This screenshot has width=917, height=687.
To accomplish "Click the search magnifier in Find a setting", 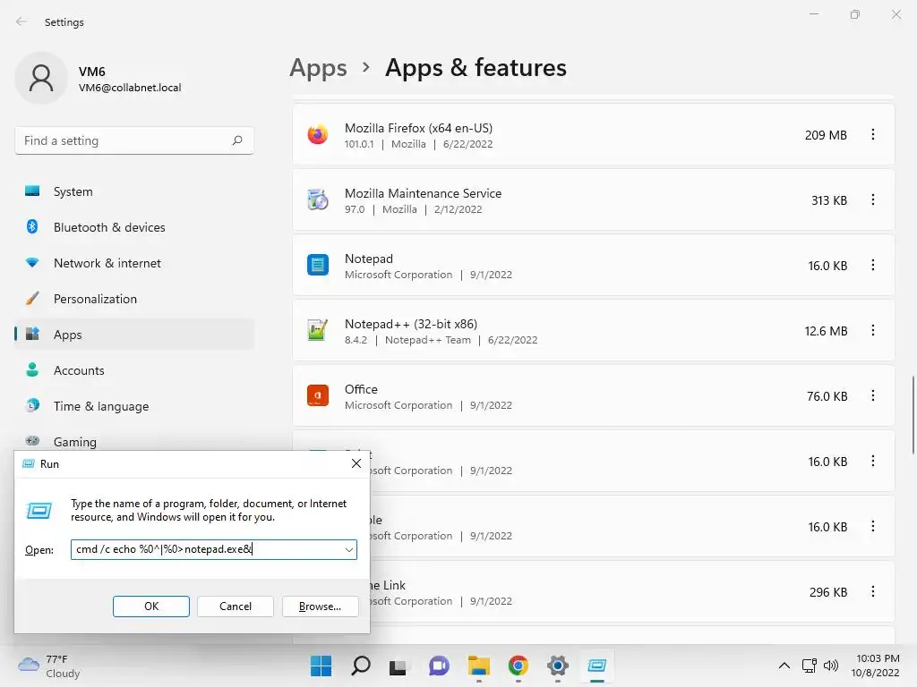I will click(x=237, y=140).
